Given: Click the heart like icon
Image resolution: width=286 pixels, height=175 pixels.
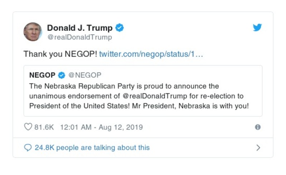Looking at the screenshot, I should click(x=28, y=127).
